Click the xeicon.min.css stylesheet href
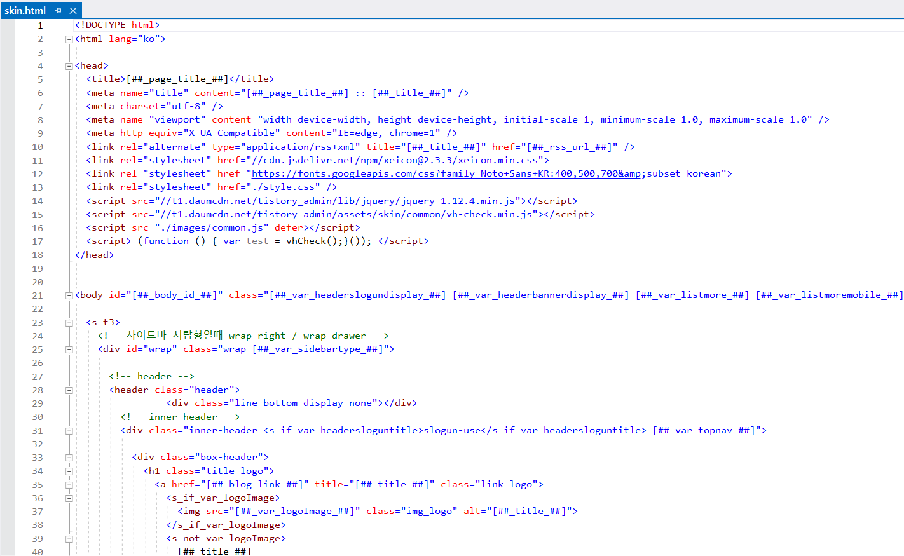904x556 pixels. tap(395, 160)
